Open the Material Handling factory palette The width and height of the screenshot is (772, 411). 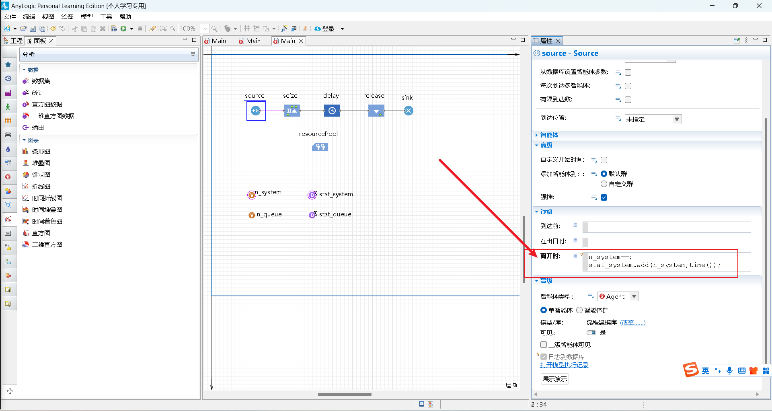(8, 92)
